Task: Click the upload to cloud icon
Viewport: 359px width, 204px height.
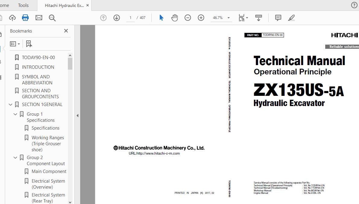Action: pyautogui.click(x=12, y=18)
